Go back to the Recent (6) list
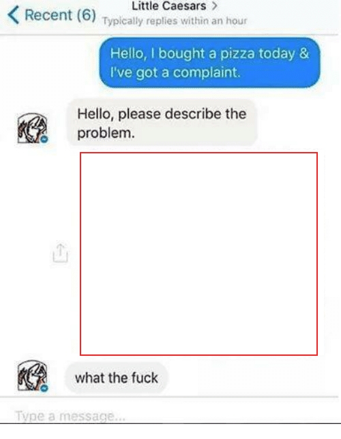 tap(52, 15)
